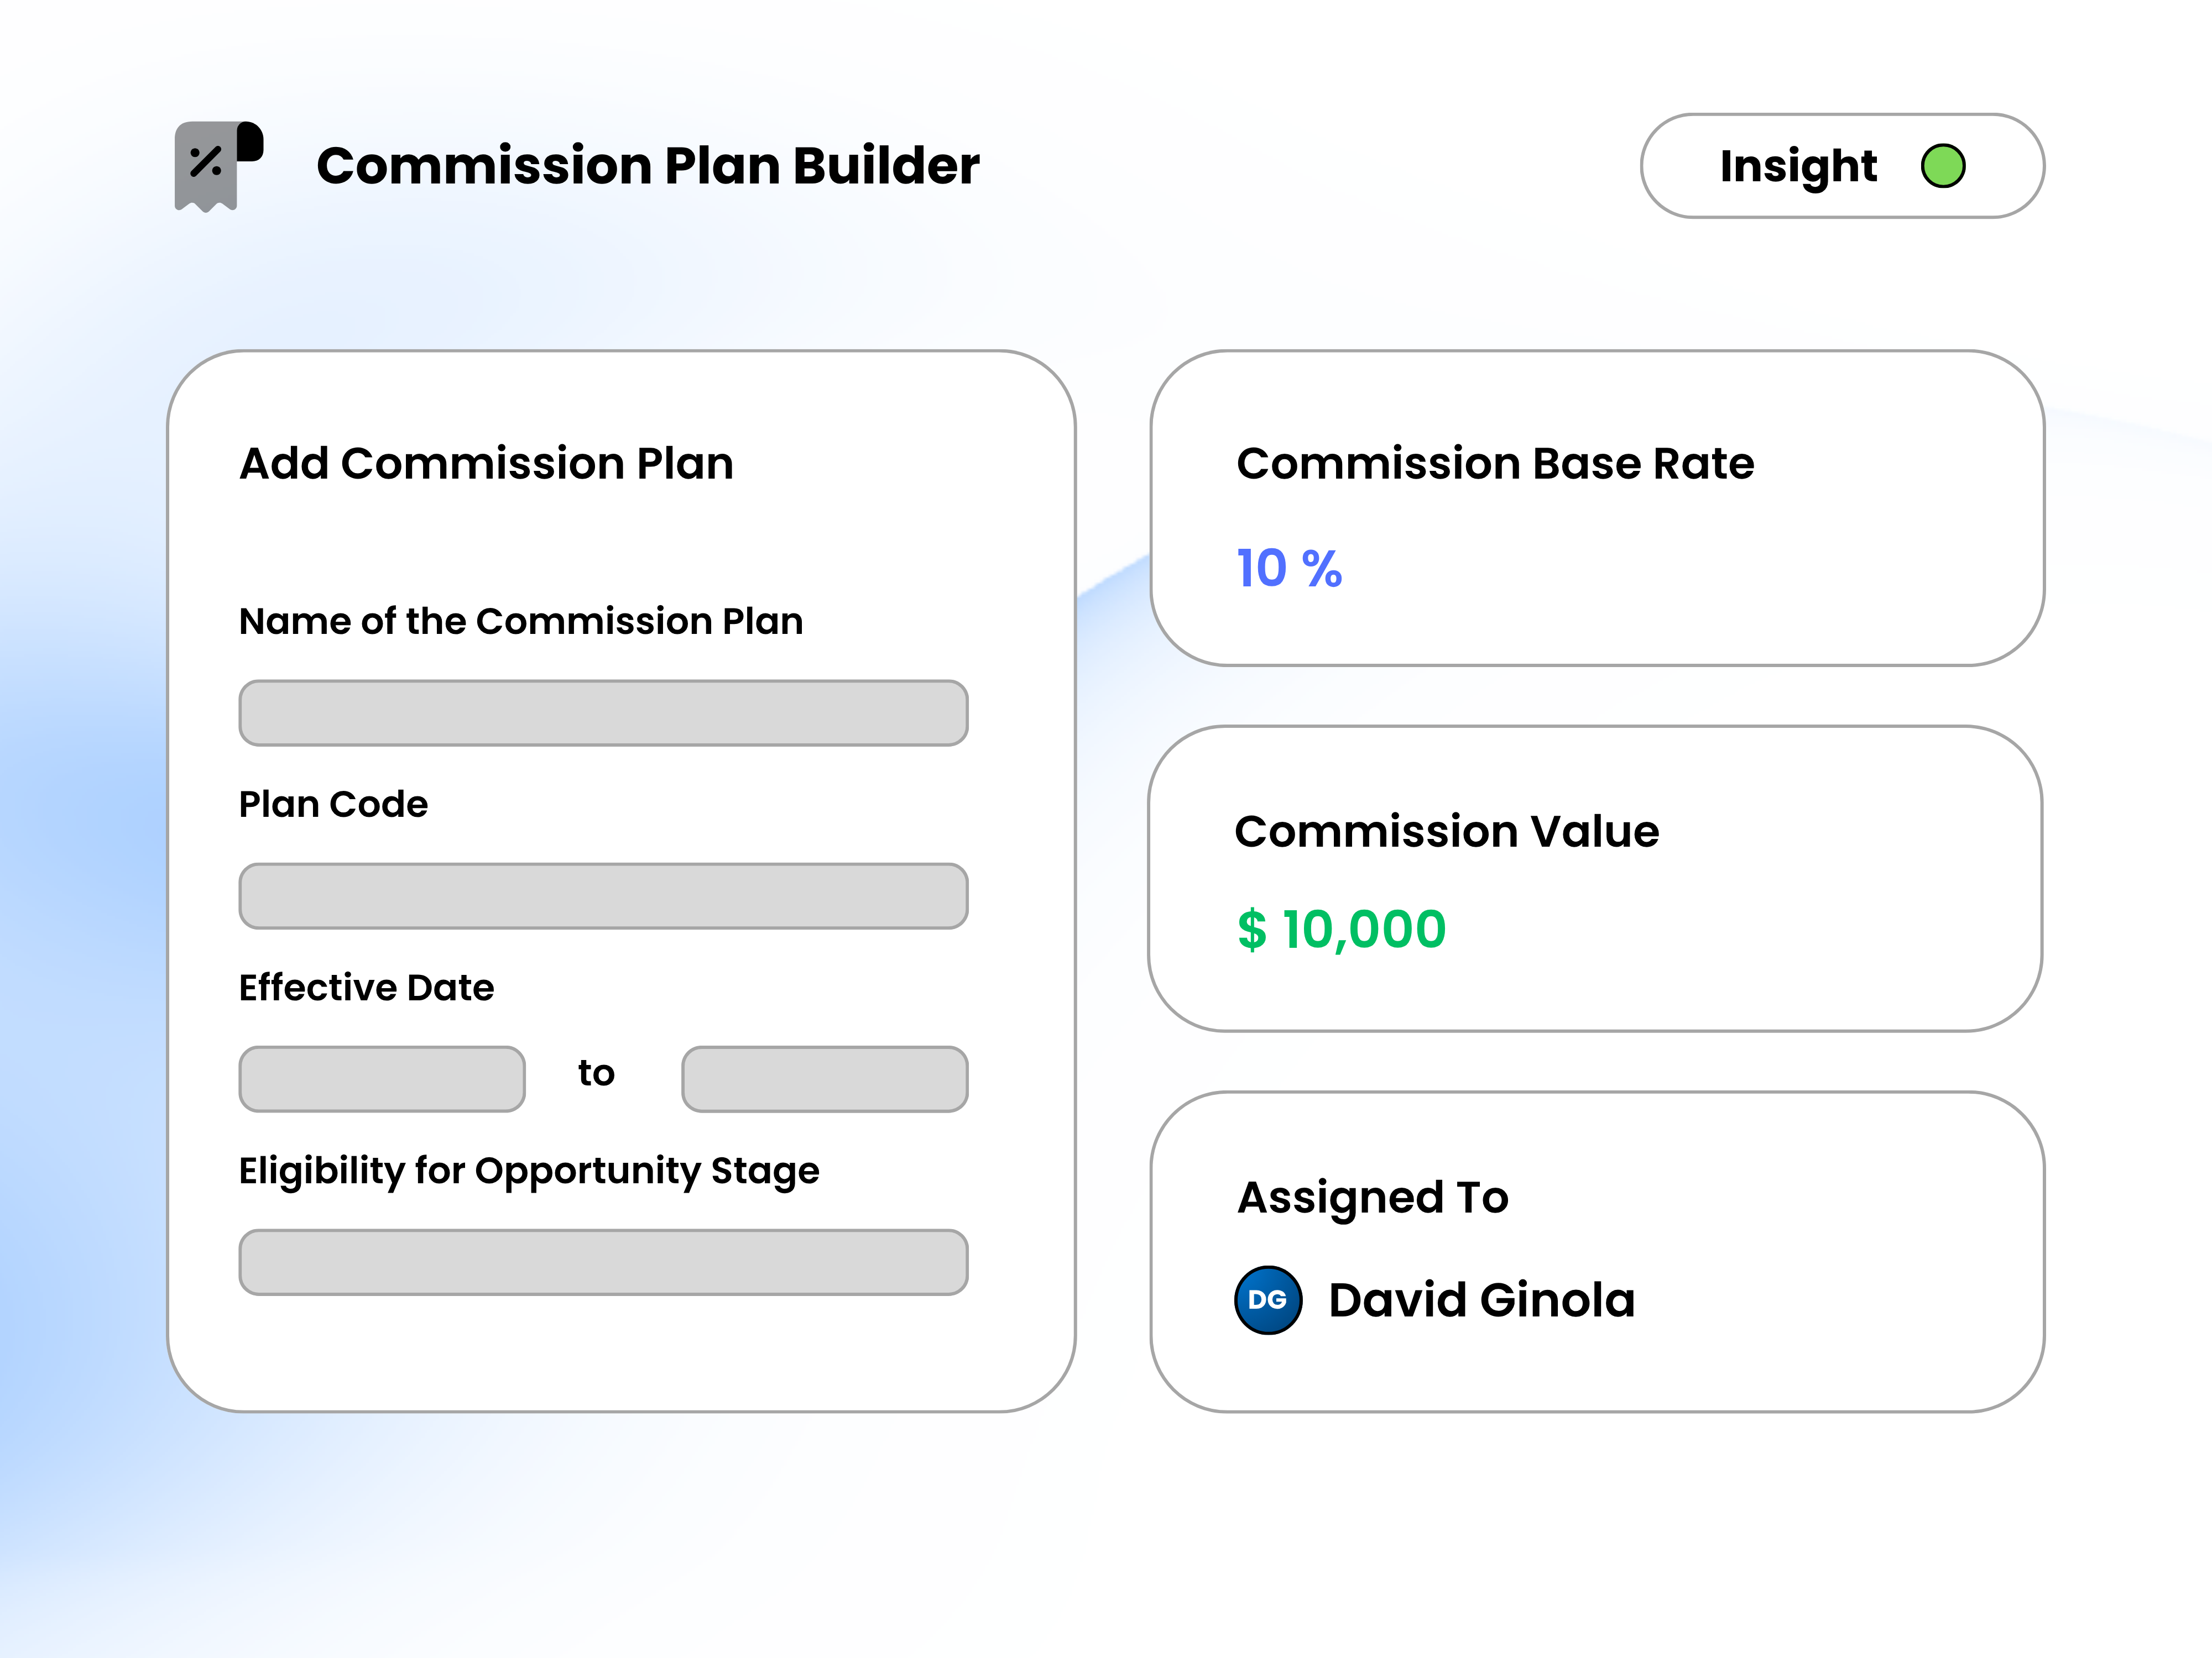This screenshot has height=1658, width=2212.
Task: Click the Add Commission Plan heading
Action: (x=486, y=464)
